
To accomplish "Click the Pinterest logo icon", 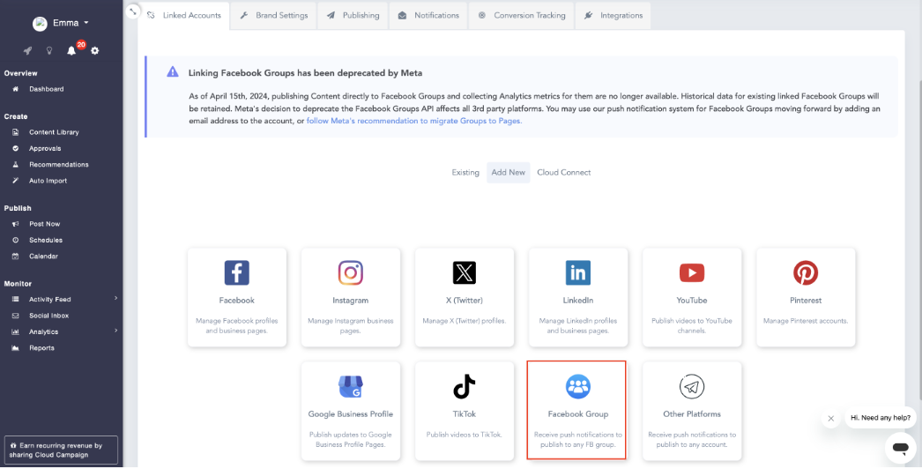I will 806,273.
